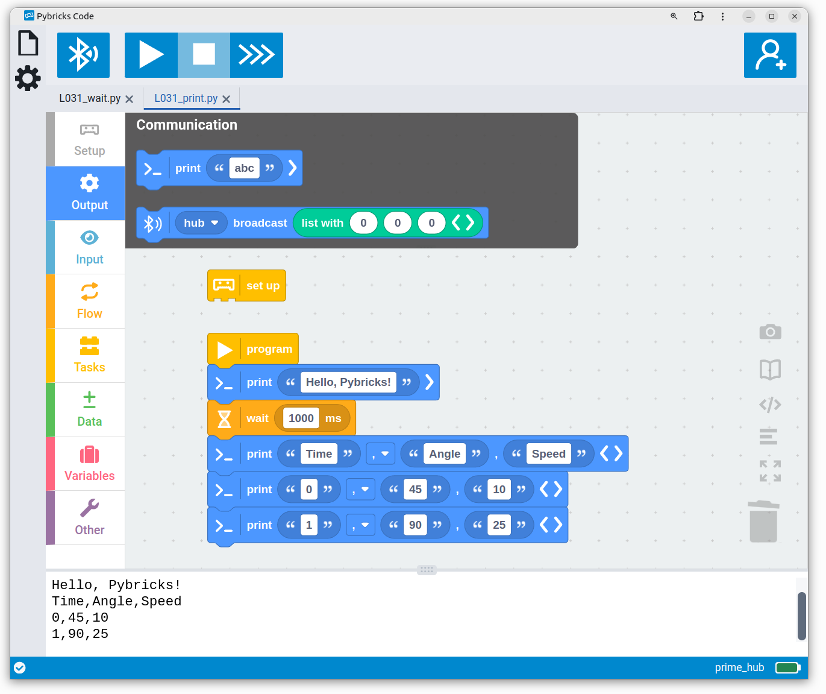Select the set up block
The image size is (826, 694).
pos(246,285)
